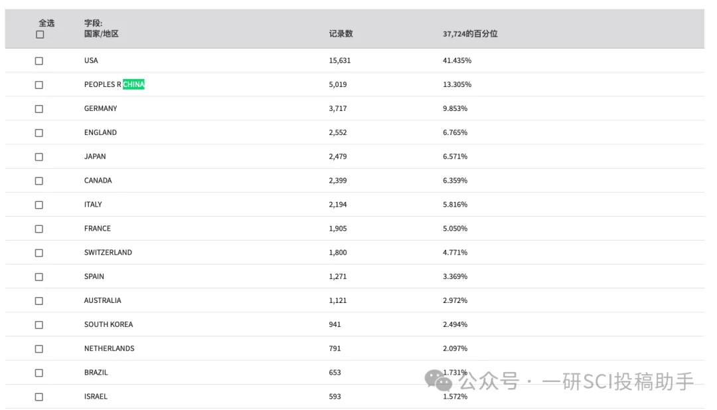The height and width of the screenshot is (410, 717).
Task: Check the Australia row checkbox
Action: (39, 301)
